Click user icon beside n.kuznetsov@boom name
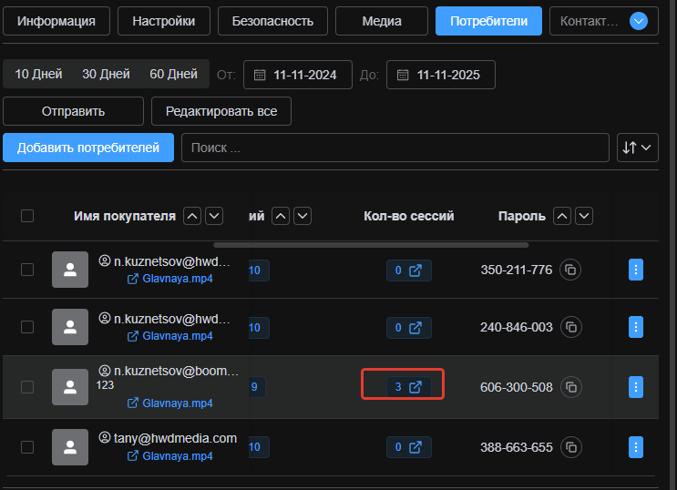The image size is (677, 490). click(x=105, y=371)
